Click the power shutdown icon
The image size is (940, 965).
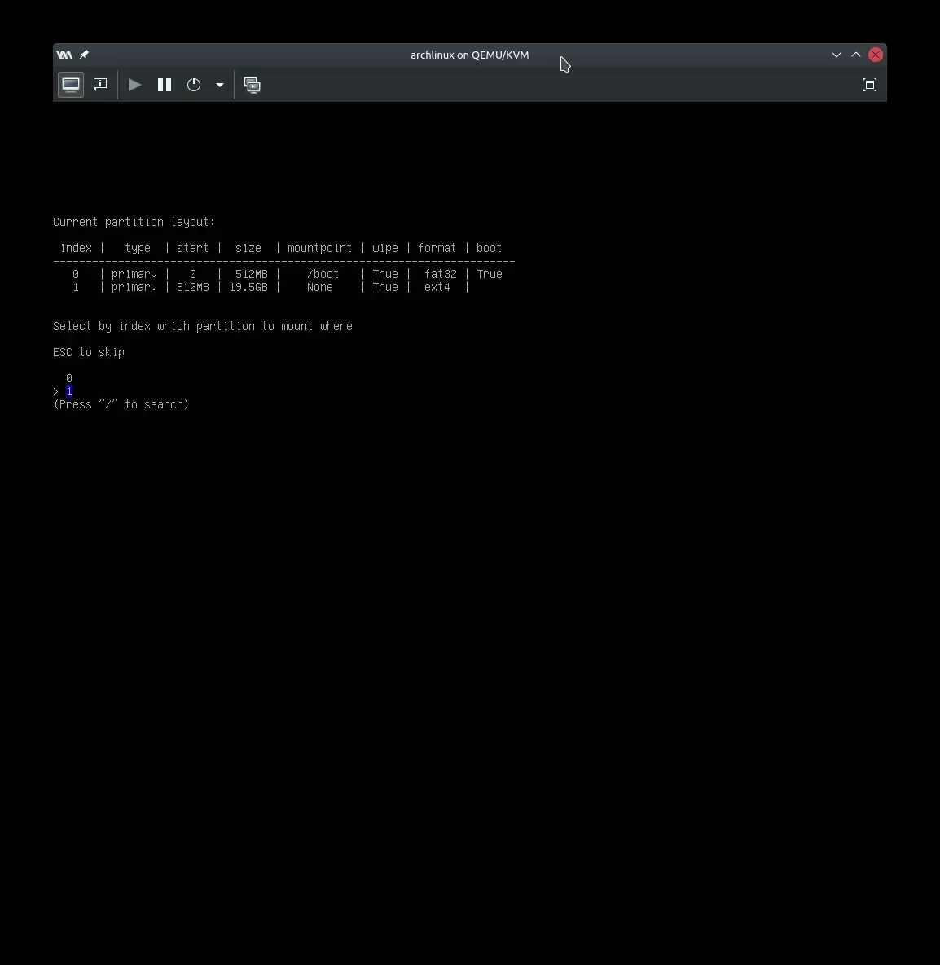194,85
